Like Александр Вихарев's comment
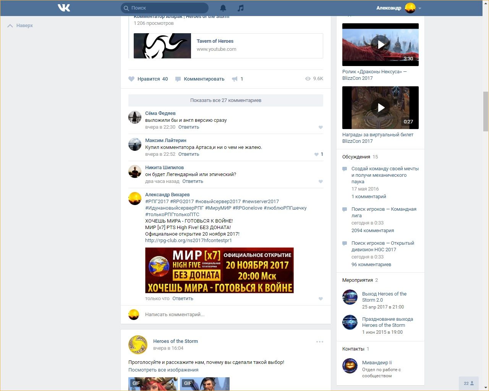Viewport: 489px width, 391px height. pyautogui.click(x=321, y=299)
